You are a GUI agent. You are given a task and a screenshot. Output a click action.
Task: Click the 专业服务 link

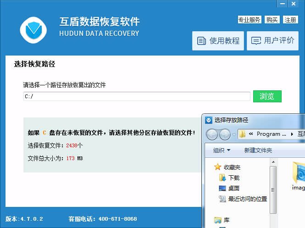[x=250, y=20]
